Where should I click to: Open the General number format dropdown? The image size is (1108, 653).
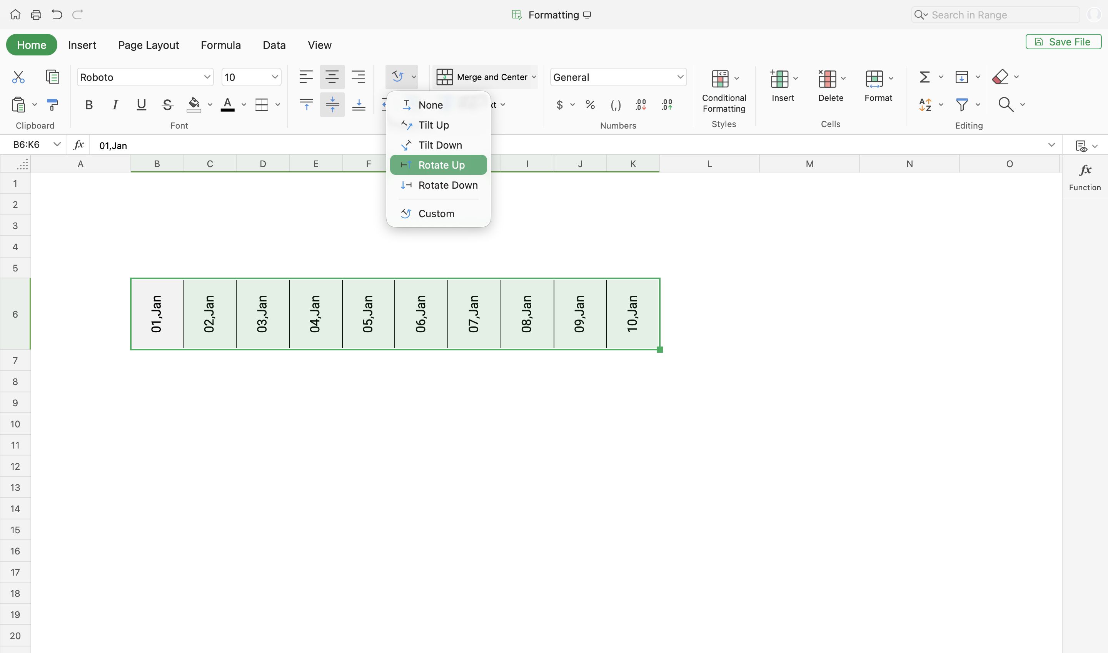point(680,77)
